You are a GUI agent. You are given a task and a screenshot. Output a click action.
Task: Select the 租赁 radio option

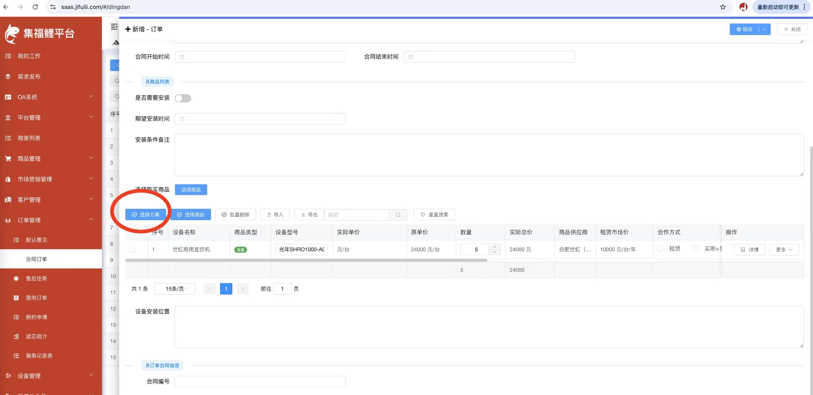click(660, 248)
